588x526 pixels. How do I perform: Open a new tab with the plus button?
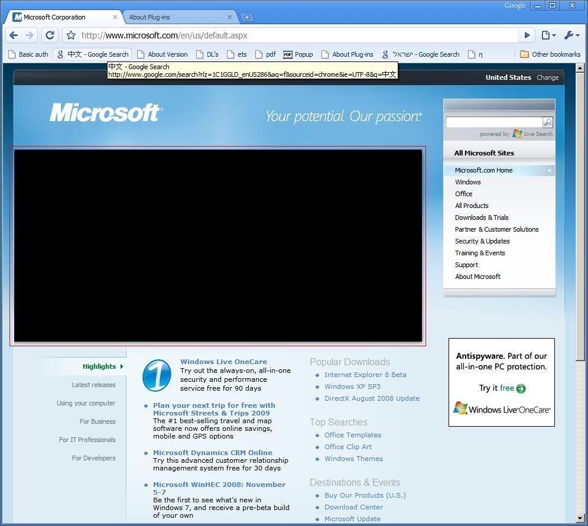tap(247, 17)
